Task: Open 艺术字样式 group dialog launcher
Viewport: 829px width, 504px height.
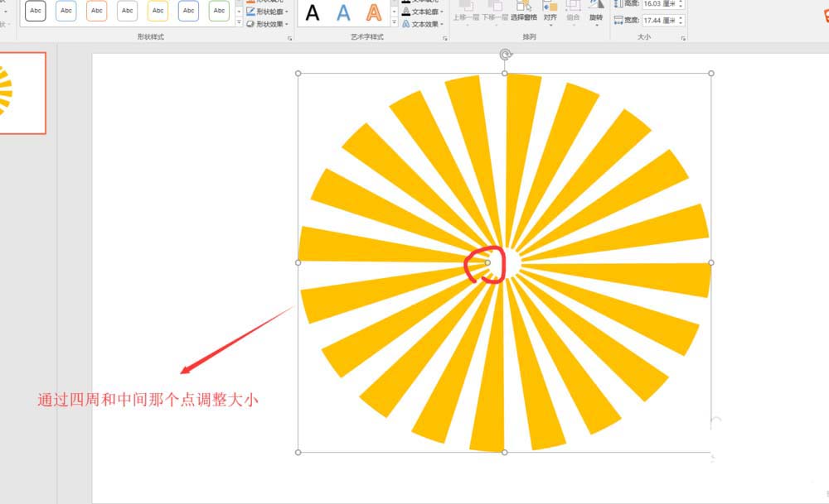Action: coord(445,38)
